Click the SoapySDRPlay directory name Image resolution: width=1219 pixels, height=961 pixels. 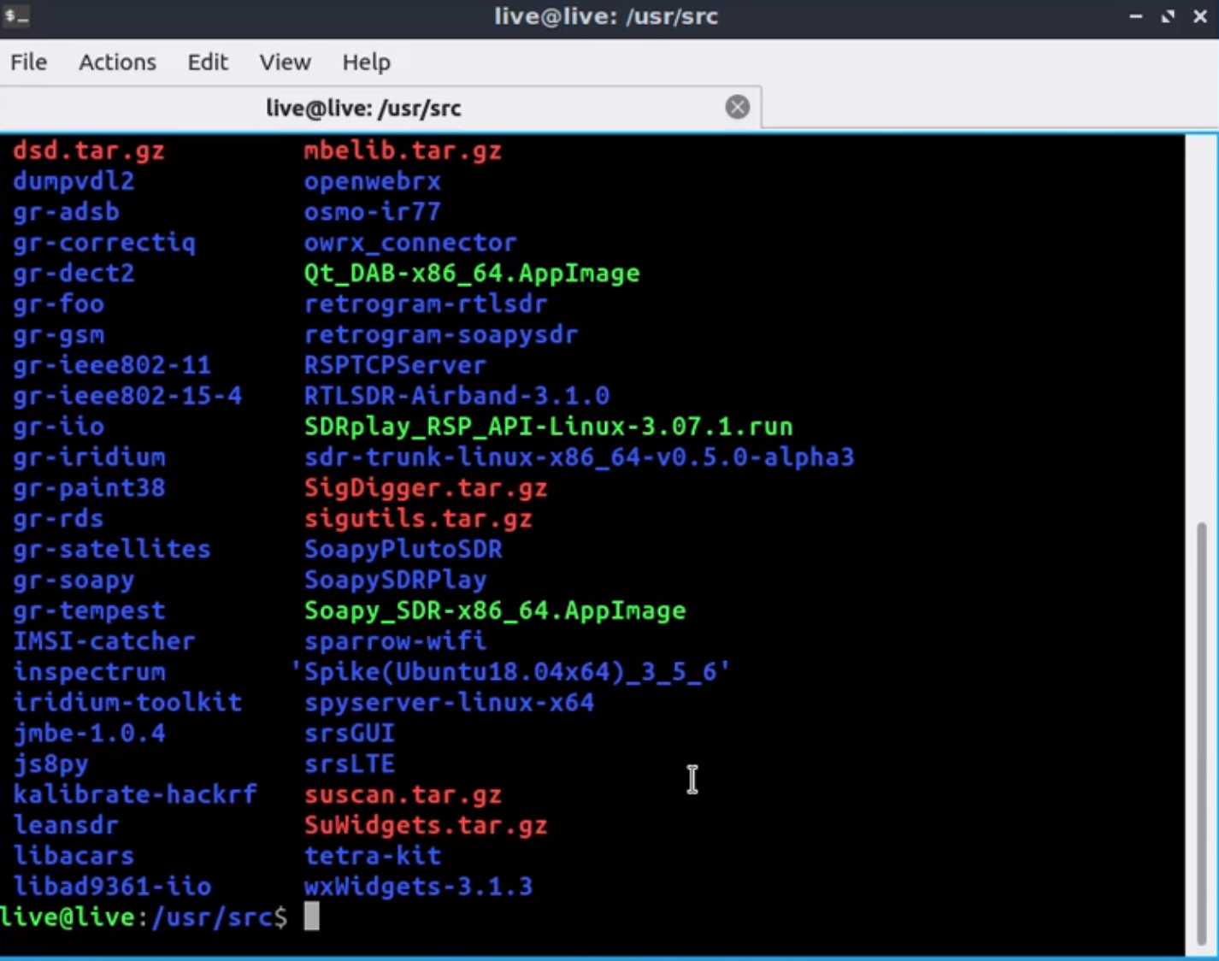tap(395, 580)
